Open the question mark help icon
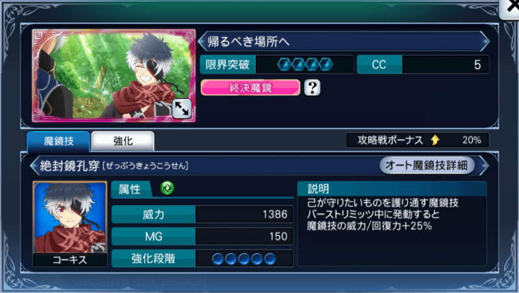 coord(312,88)
